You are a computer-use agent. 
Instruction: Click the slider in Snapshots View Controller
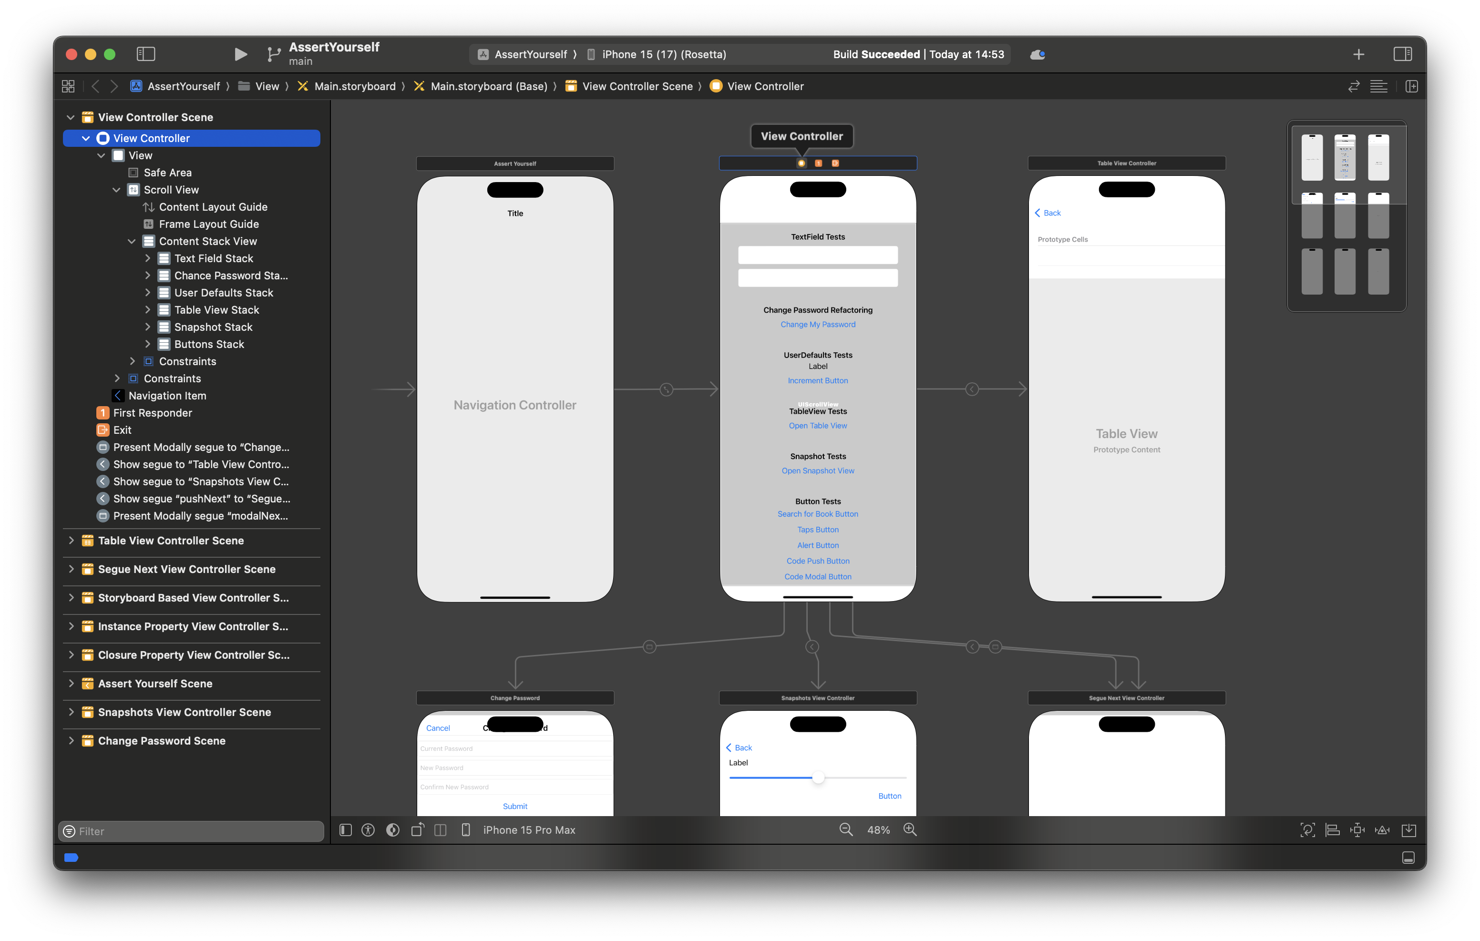[x=818, y=778]
